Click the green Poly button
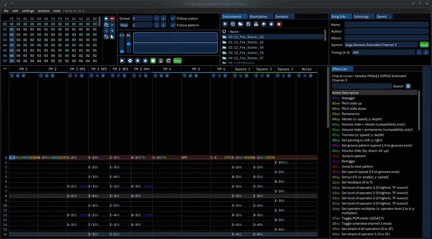The image size is (432, 239). pyautogui.click(x=177, y=61)
